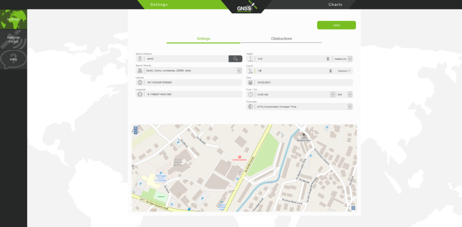Expand the Search Results dropdown
Viewport: 462px width, 227px height.
click(239, 71)
